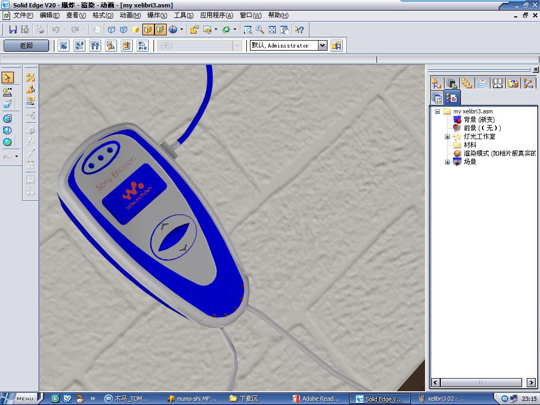Click the unexplode blocks arrow icon
Viewport: 540px width, 405px height.
31,101
